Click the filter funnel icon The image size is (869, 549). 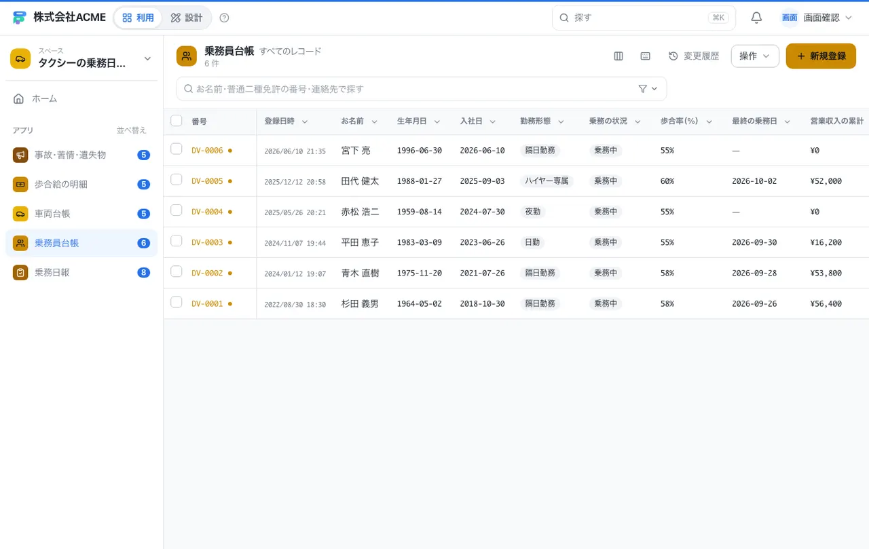coord(643,89)
